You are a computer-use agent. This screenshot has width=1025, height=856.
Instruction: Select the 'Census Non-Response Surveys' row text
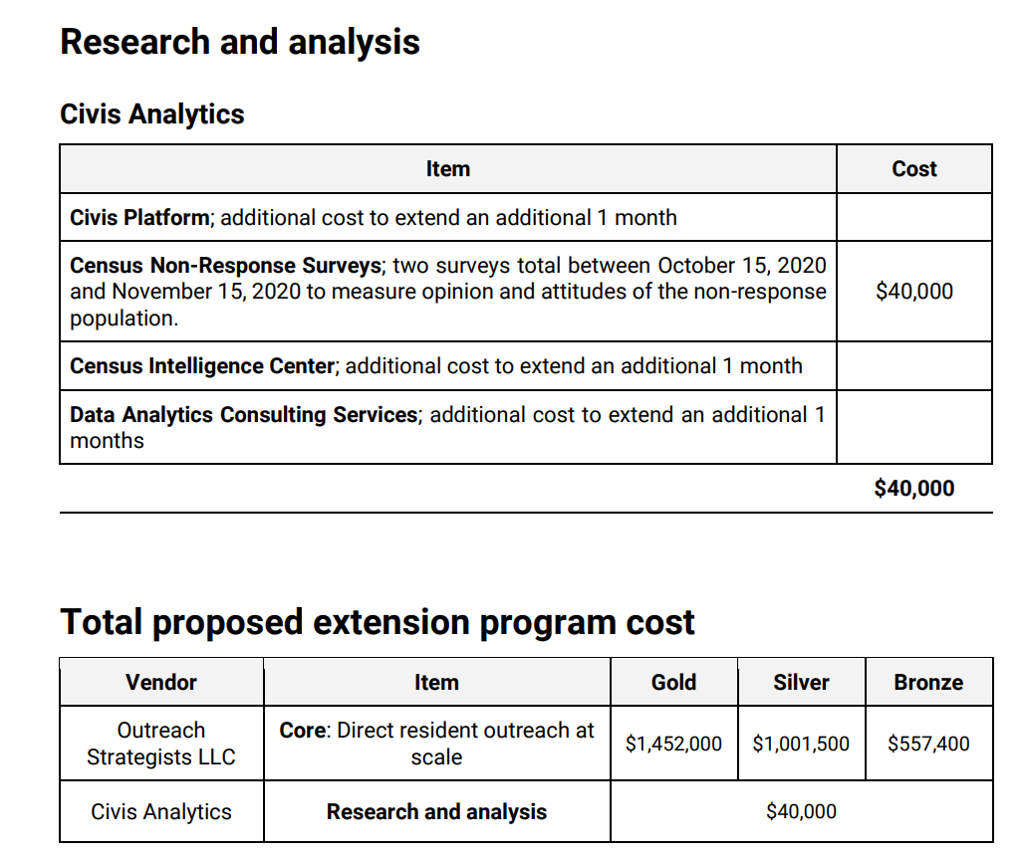(x=448, y=292)
